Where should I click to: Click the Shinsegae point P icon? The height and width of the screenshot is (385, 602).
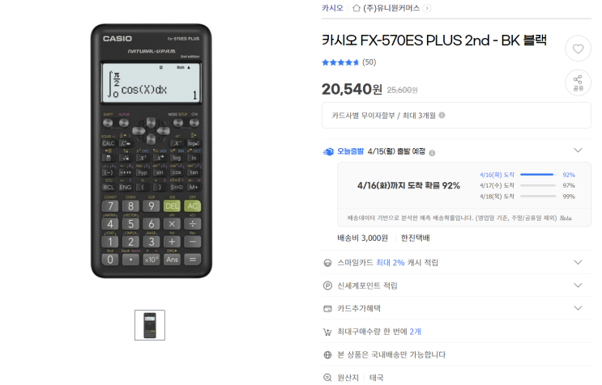pos(327,286)
